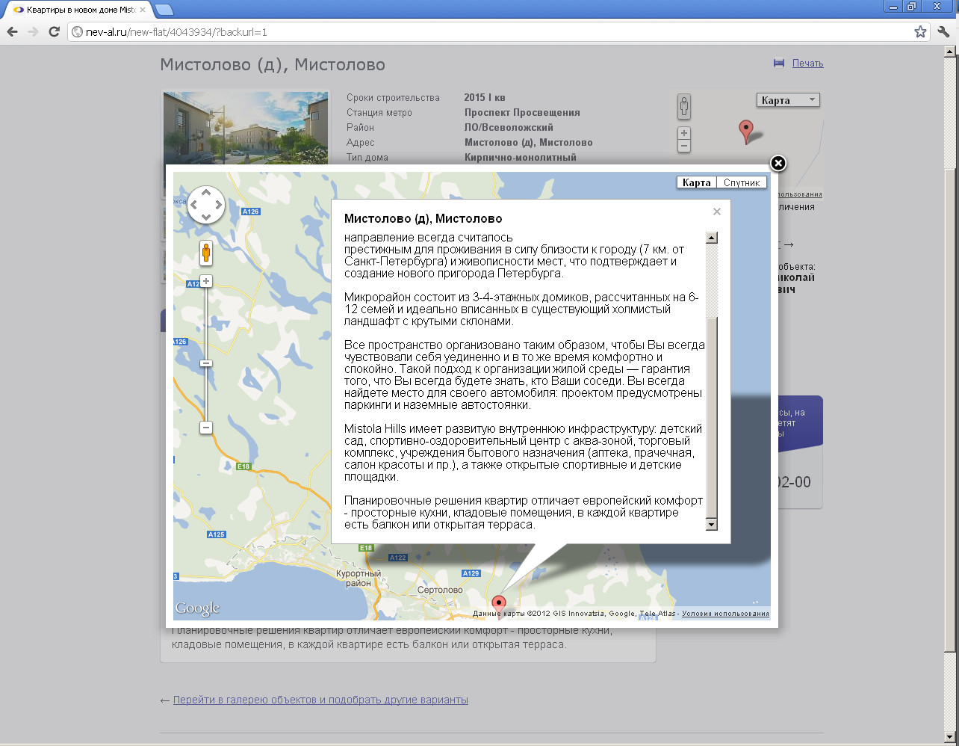959x746 pixels.
Task: Open Условия использования map terms link
Action: 724,614
